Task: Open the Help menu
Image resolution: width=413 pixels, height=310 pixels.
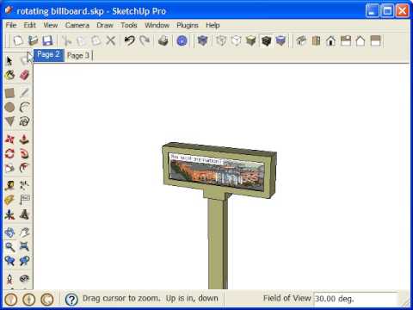Action: pos(213,25)
